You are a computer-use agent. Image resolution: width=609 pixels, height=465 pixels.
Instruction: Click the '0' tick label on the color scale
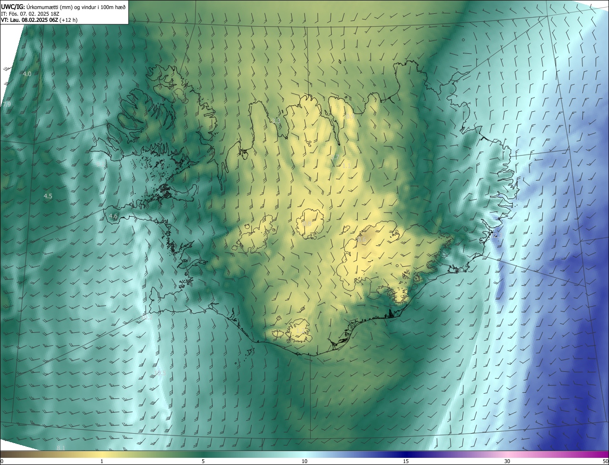(x=2, y=461)
